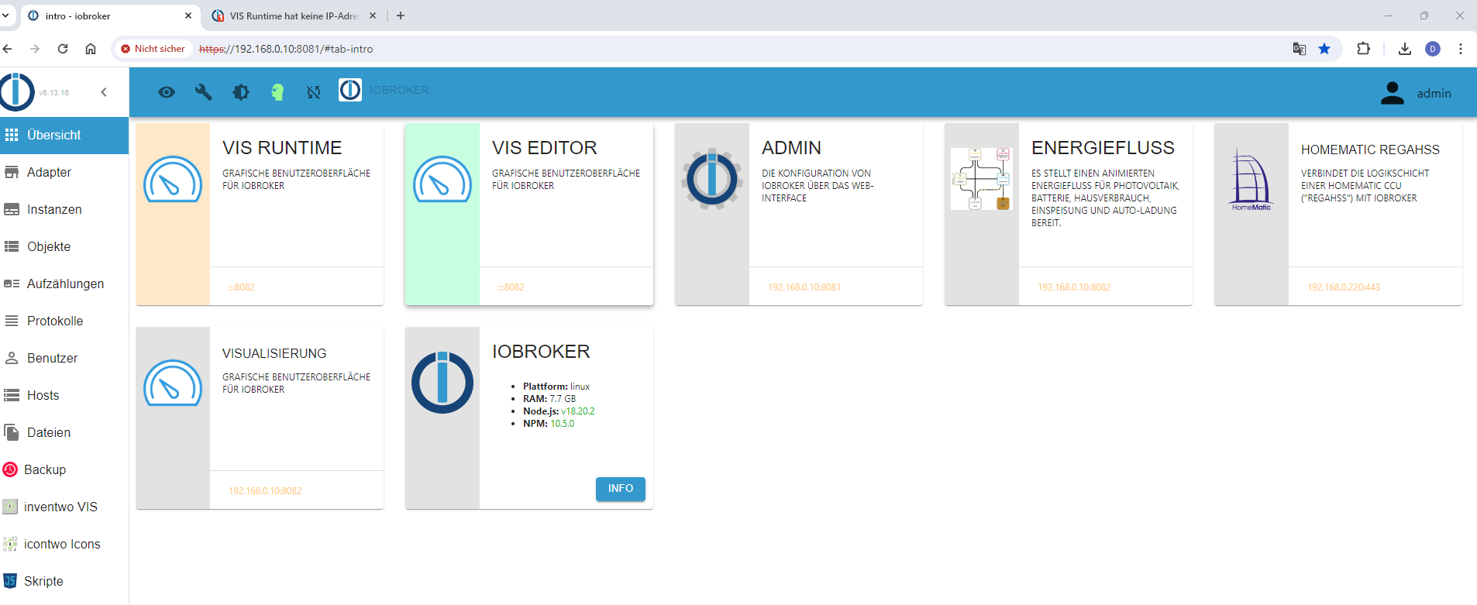Click the ioBroker host logo in toolbar
Screen dimensions: 1477x605
coord(350,90)
